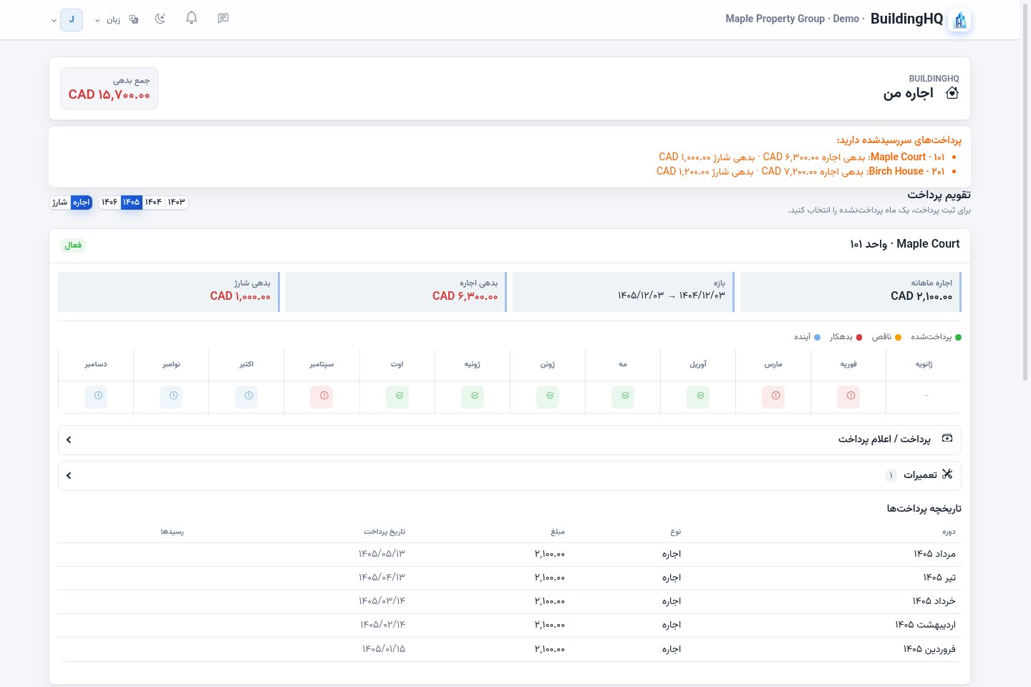Screen dimensions: 1031x687
Task: Click the BuildingHQ brand name
Action: tap(906, 19)
